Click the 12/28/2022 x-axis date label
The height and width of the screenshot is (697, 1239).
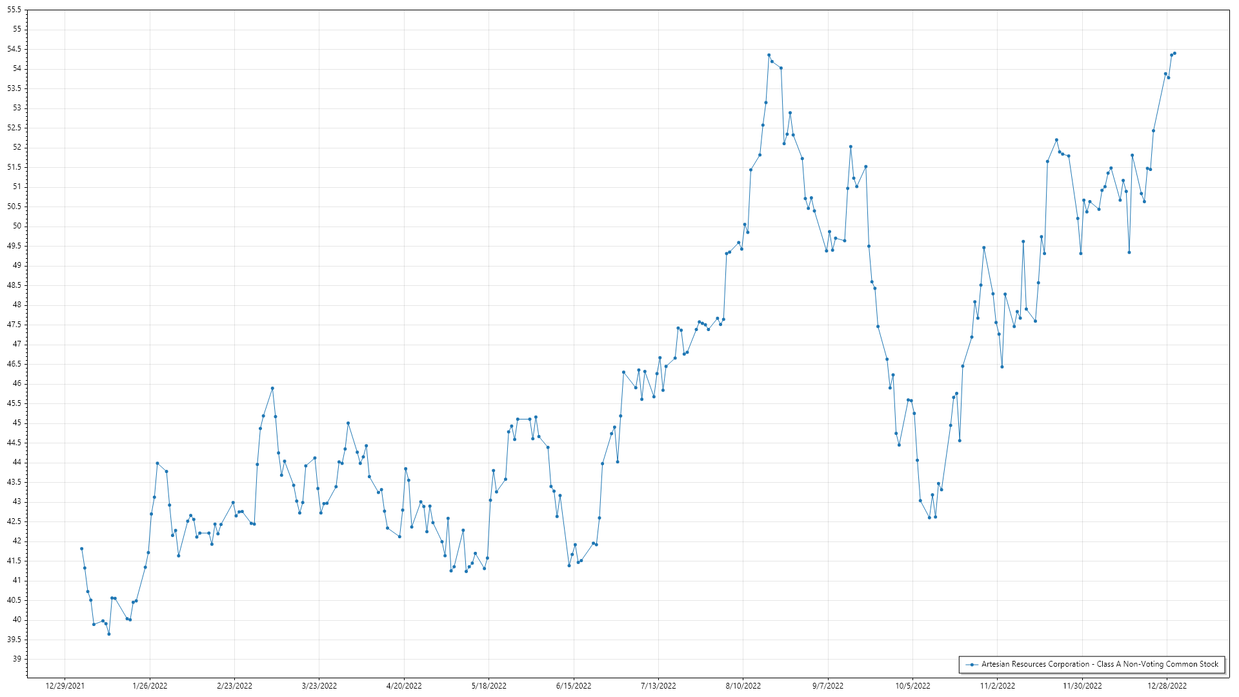tap(1167, 686)
